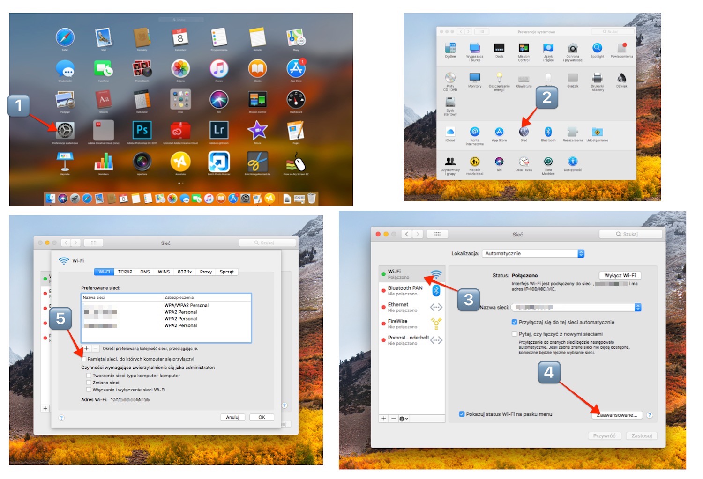Switch to the TCP/IP tab
The height and width of the screenshot is (479, 703).
[x=125, y=272]
